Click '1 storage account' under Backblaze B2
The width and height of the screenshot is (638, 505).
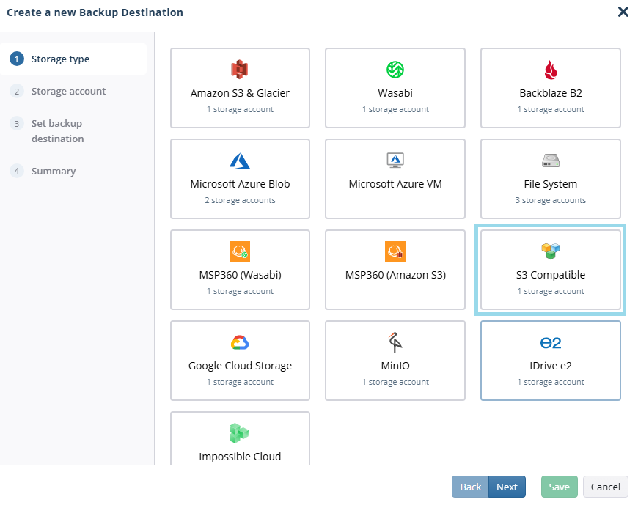coord(551,109)
